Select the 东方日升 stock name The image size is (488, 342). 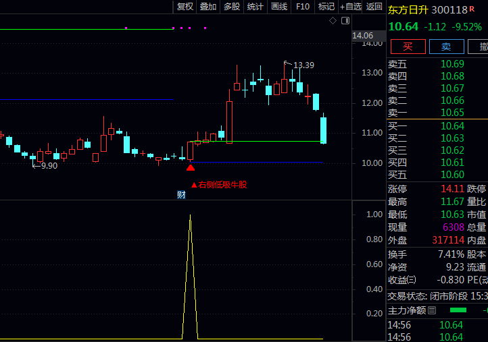tap(408, 10)
